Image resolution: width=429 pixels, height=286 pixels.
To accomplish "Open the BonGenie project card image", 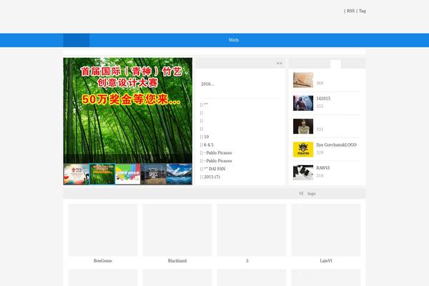I will pyautogui.click(x=103, y=230).
